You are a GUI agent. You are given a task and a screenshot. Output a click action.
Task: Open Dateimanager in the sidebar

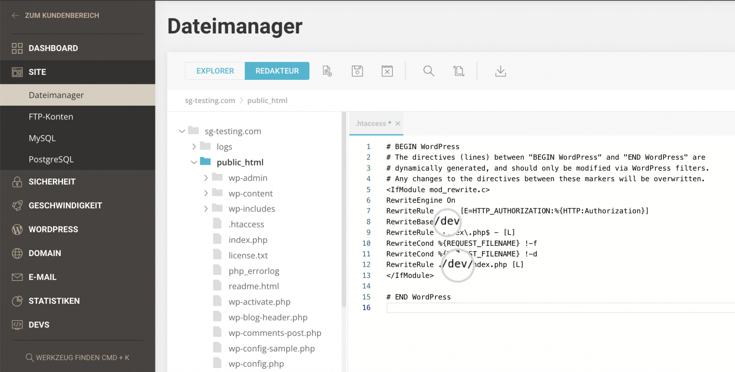click(78, 95)
